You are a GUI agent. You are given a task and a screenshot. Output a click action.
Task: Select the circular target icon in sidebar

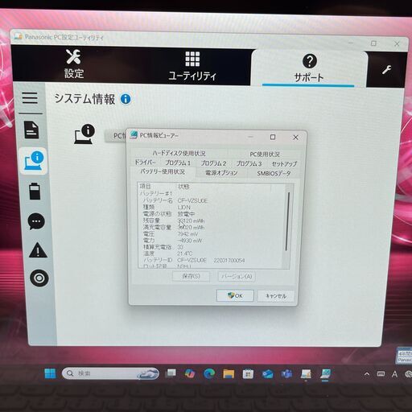point(39,278)
